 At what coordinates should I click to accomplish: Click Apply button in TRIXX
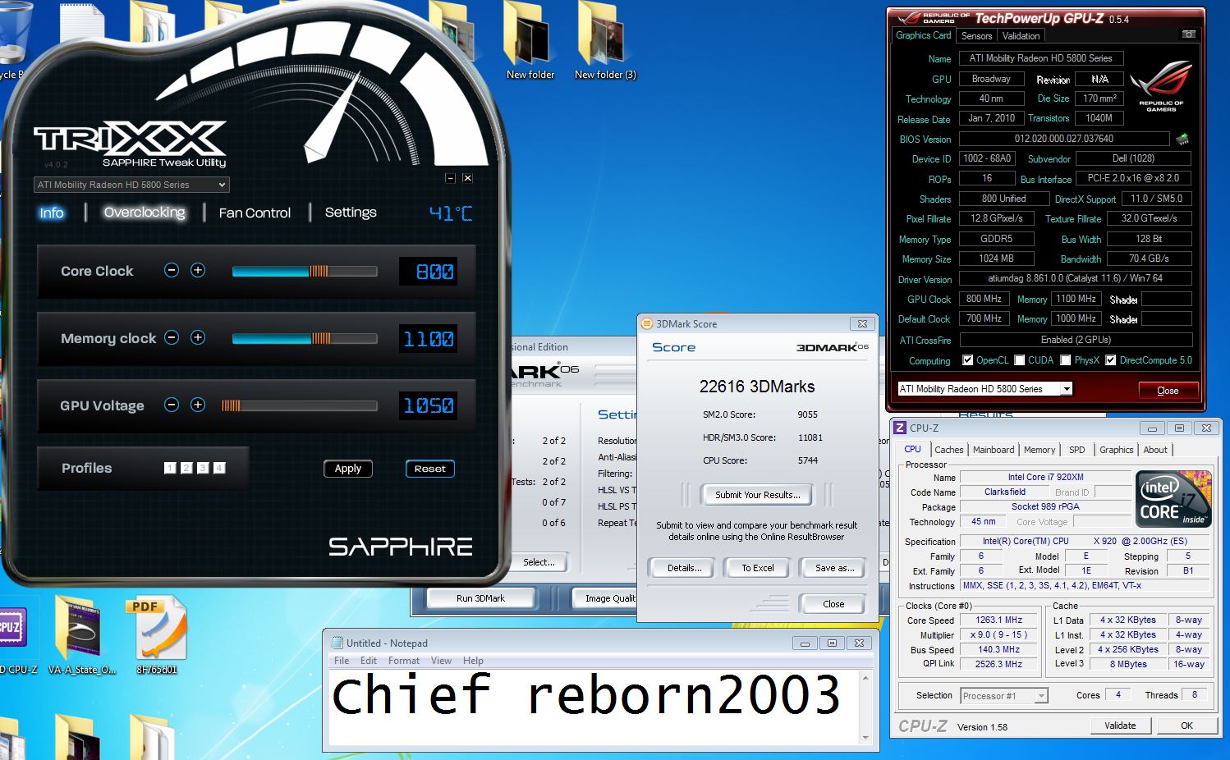[348, 469]
